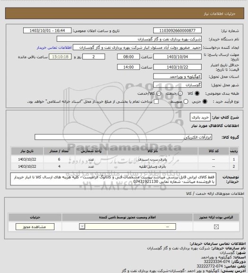The image size is (248, 273).
Task: Click the جزئیات column header in license table
Action: [35, 217]
